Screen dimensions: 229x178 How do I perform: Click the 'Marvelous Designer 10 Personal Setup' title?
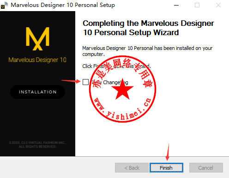coord(63,5)
